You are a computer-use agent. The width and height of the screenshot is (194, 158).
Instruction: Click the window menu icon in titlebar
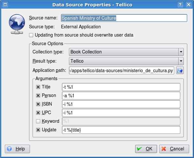pos(5,5)
